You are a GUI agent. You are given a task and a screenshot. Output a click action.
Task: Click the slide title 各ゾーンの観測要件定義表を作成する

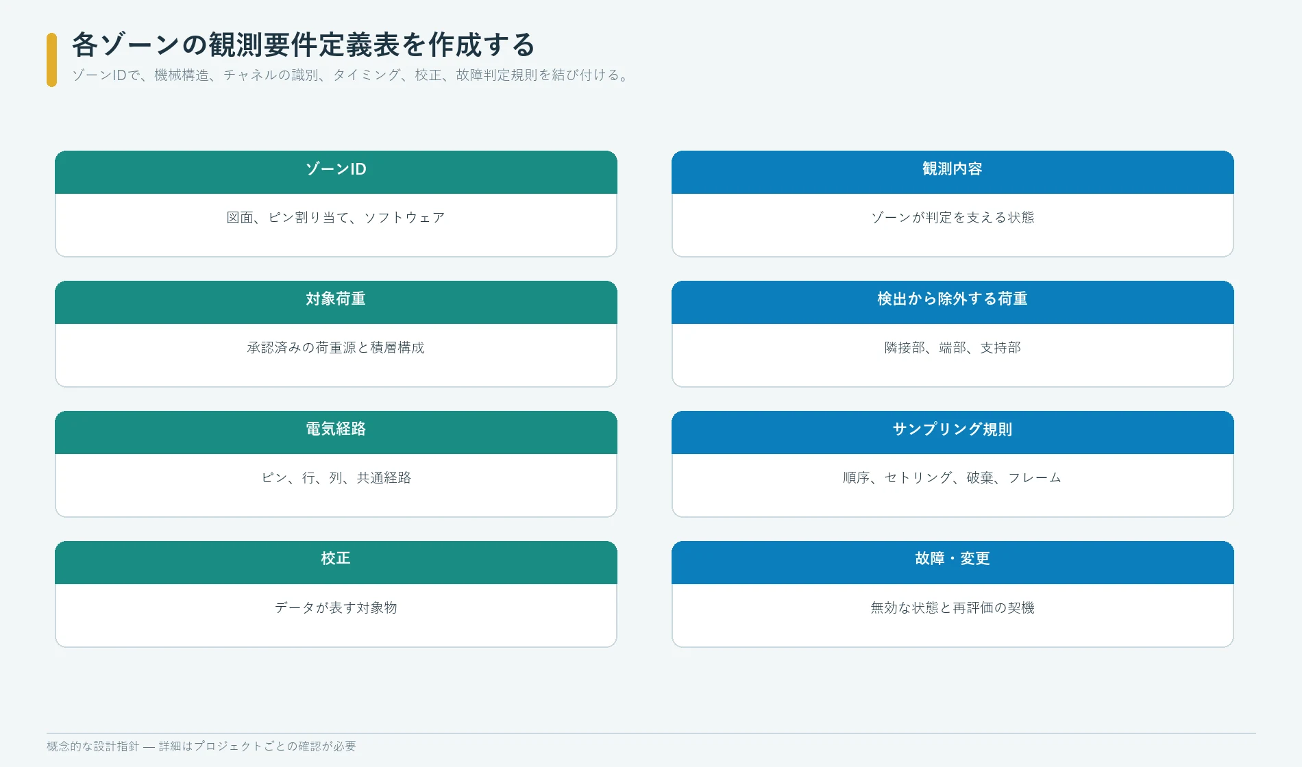[x=303, y=45]
